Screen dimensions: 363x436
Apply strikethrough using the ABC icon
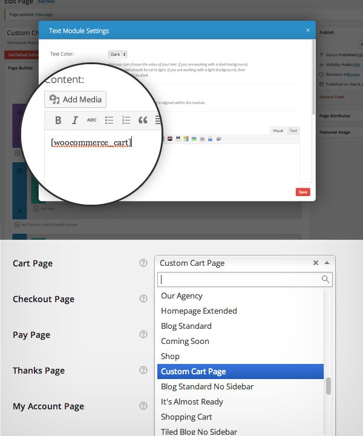click(91, 120)
